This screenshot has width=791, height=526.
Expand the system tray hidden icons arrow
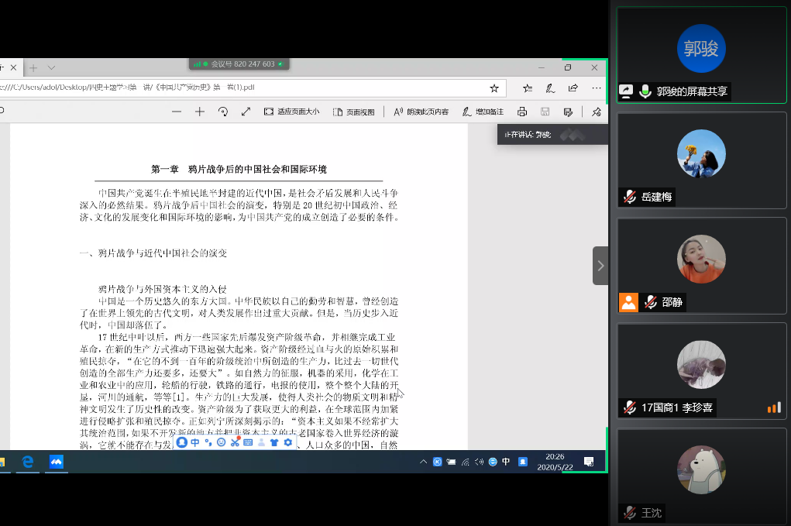coord(423,462)
